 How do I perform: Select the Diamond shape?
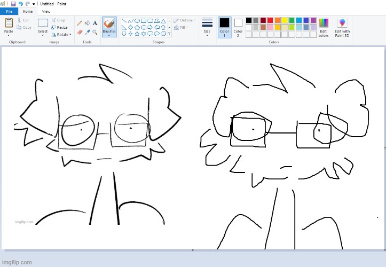click(x=130, y=27)
